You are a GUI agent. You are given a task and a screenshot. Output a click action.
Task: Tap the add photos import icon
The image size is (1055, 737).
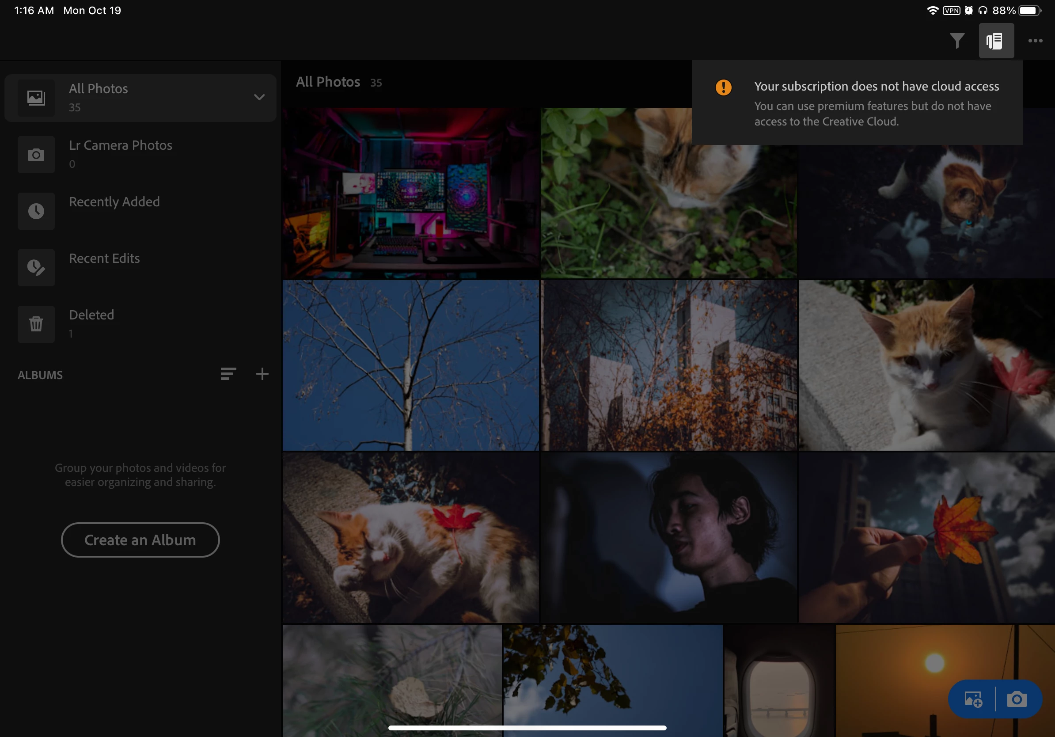tap(973, 699)
